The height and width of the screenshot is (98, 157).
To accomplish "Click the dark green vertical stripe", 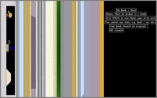I will 59,49.
